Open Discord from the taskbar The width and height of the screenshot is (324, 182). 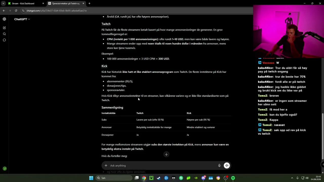[203, 178]
